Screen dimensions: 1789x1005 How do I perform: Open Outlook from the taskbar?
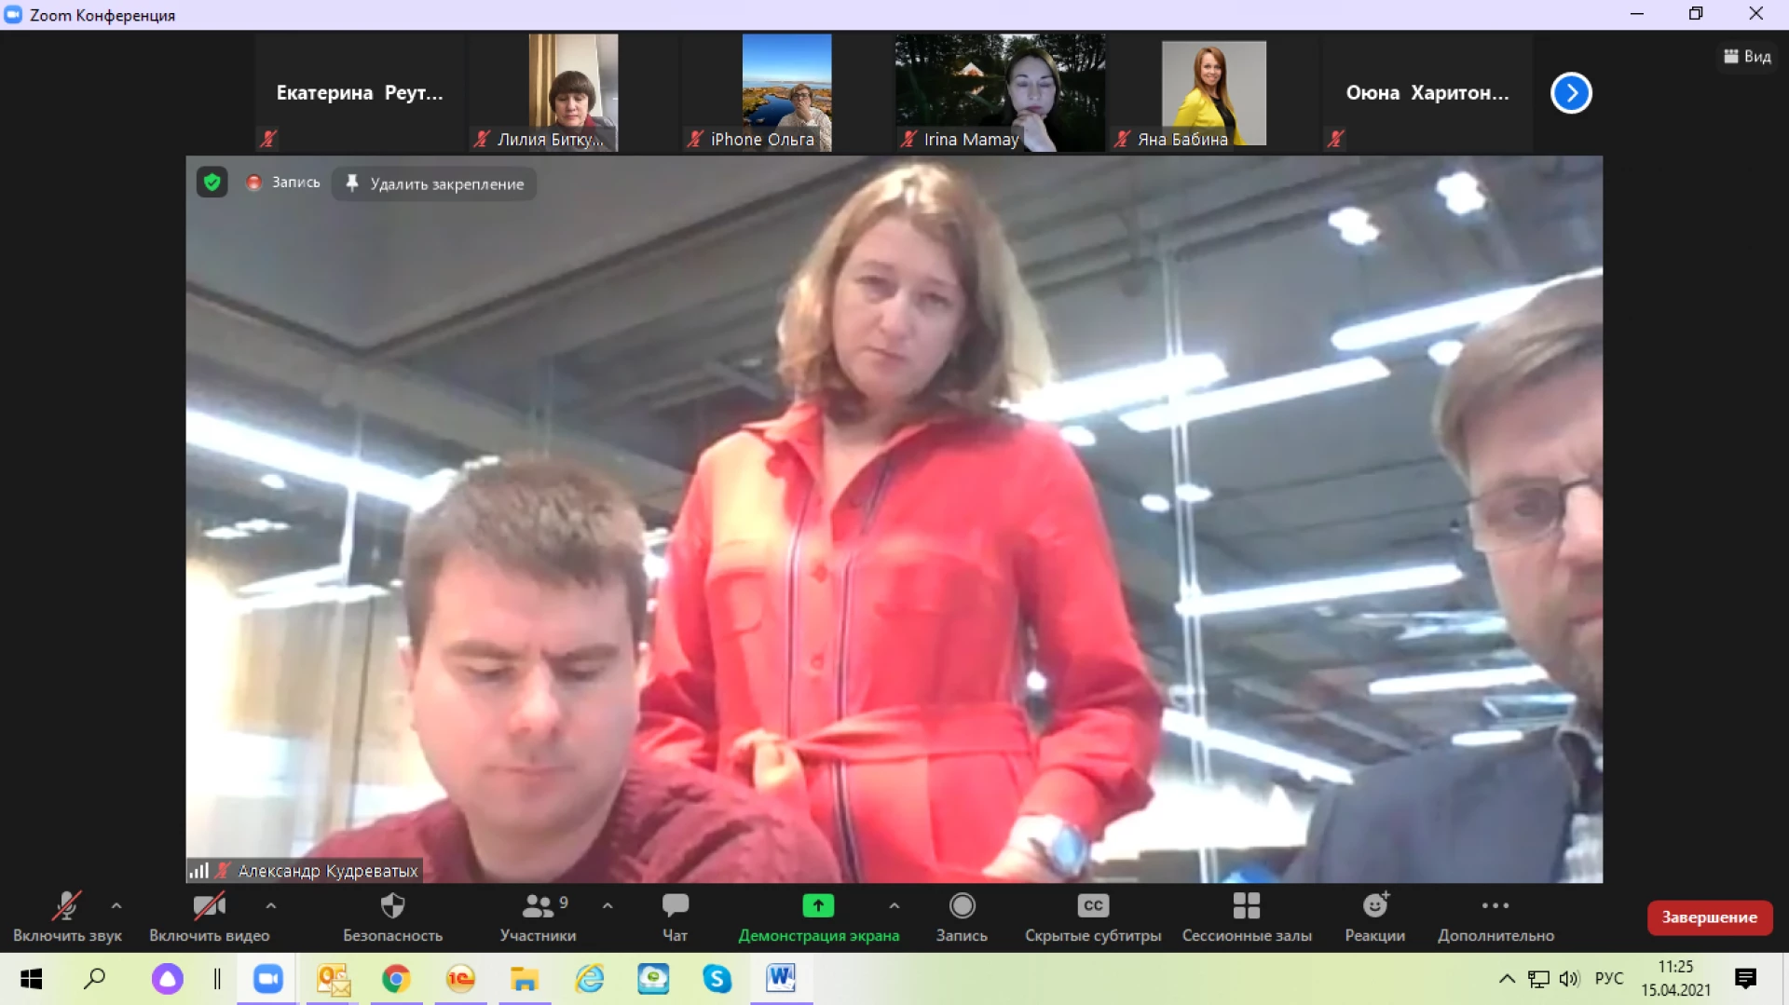(x=333, y=978)
